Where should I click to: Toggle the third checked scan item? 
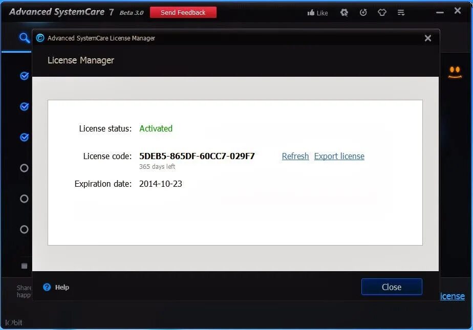tap(25, 137)
